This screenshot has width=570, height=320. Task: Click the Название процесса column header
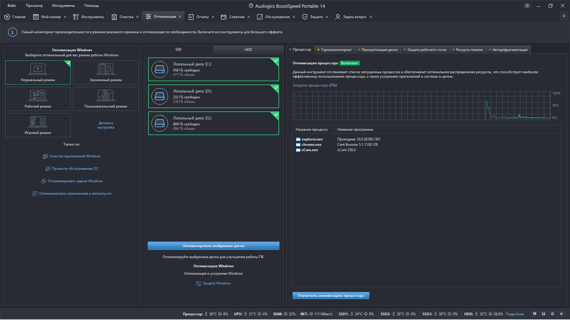(313, 129)
